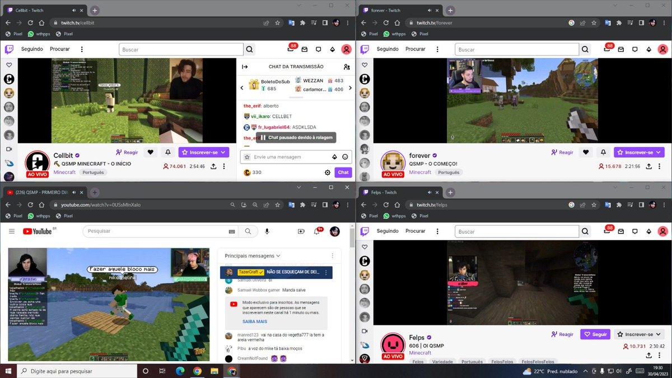This screenshot has height=378, width=672.
Task: Open YouTube create video icon
Action: pyautogui.click(x=301, y=231)
